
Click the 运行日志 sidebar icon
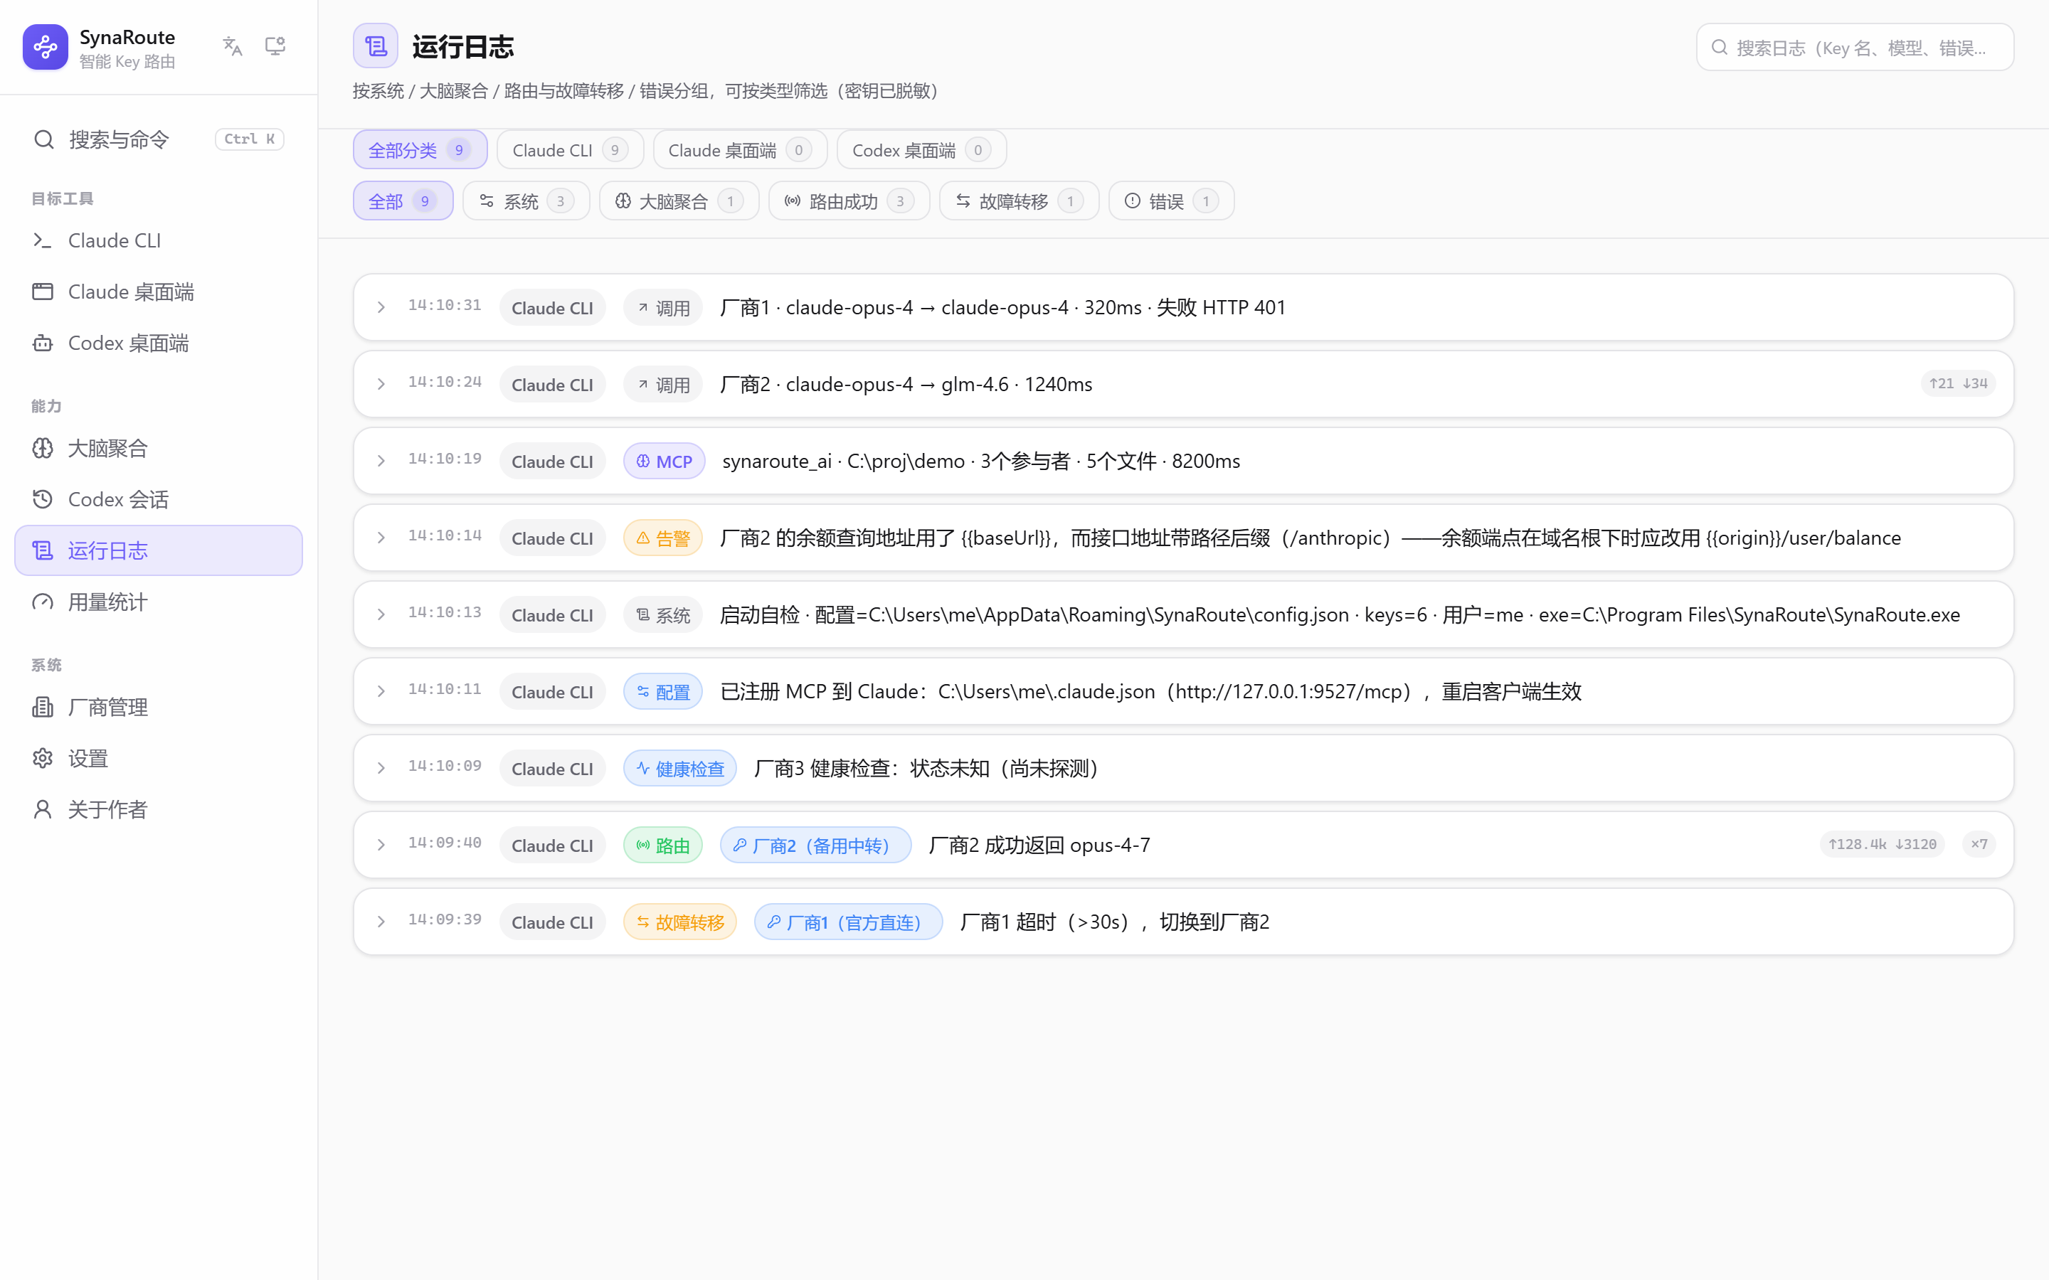click(x=43, y=550)
